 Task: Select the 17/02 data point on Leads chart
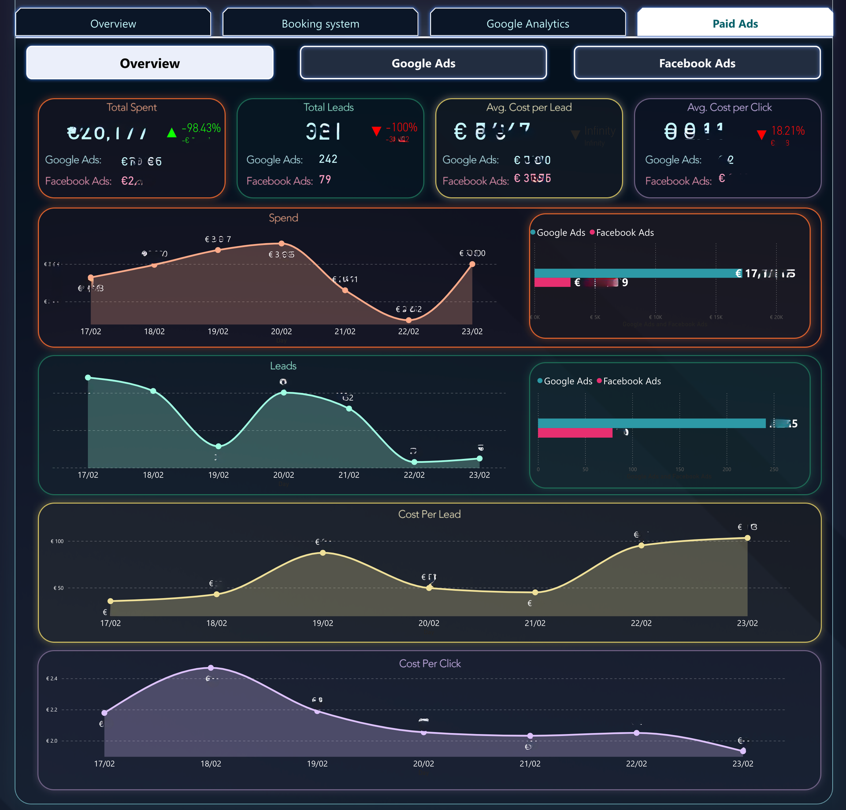point(88,377)
